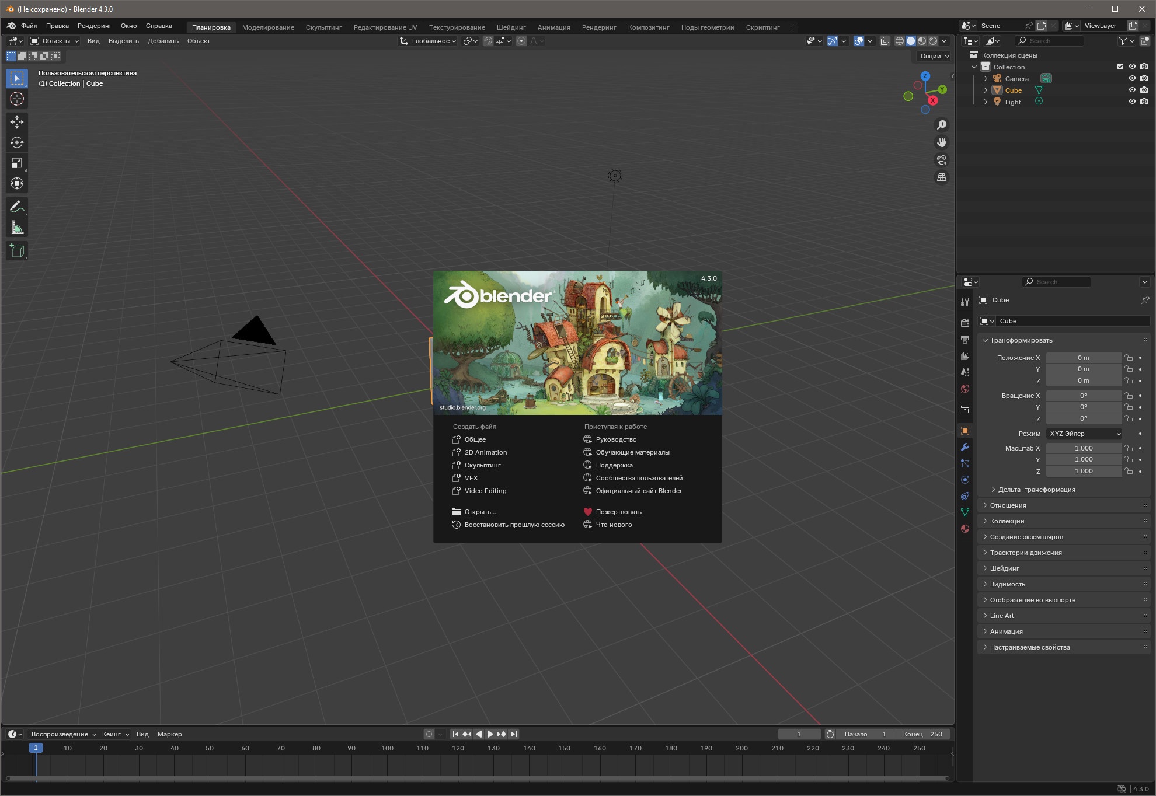Open the rotation mode XYZ Эйлер dropdown

click(x=1084, y=434)
